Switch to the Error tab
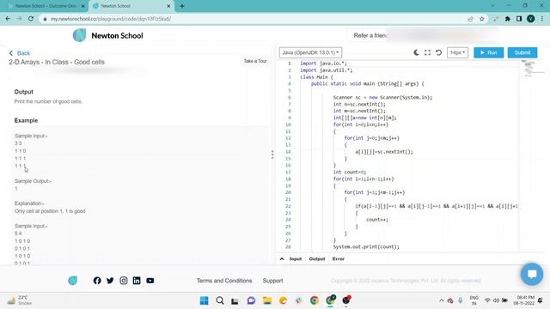 tap(339, 259)
